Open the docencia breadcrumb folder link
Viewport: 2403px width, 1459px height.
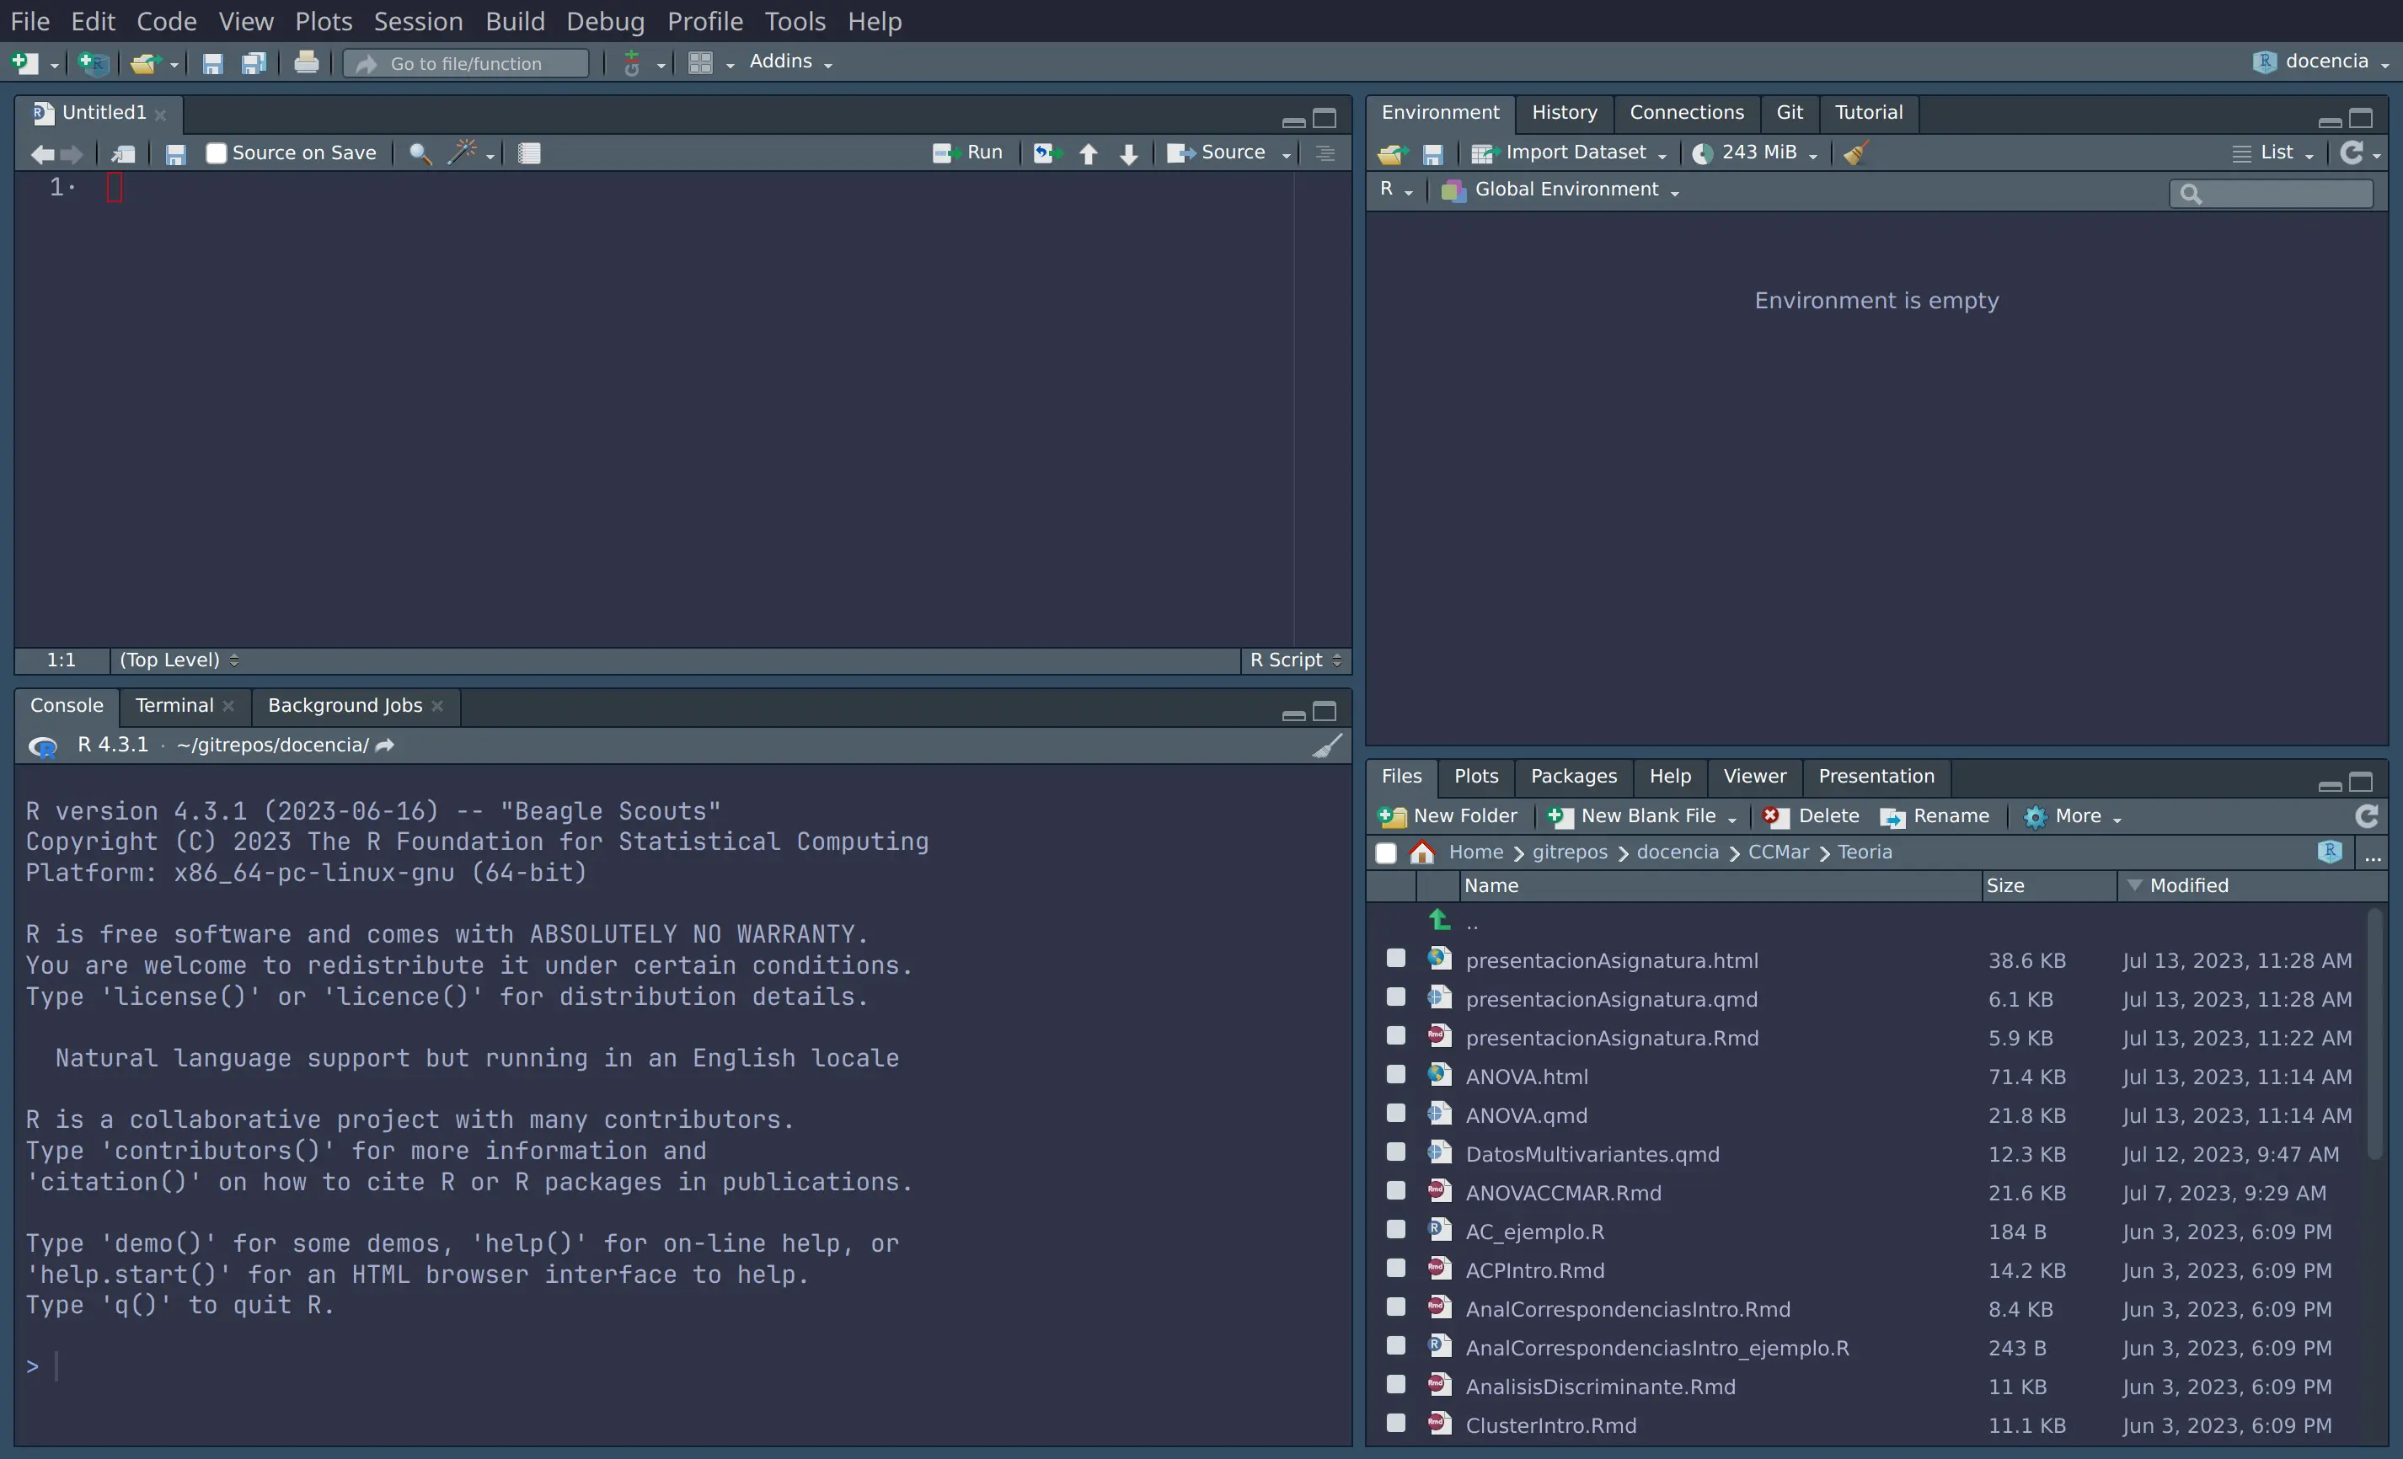tap(1677, 852)
